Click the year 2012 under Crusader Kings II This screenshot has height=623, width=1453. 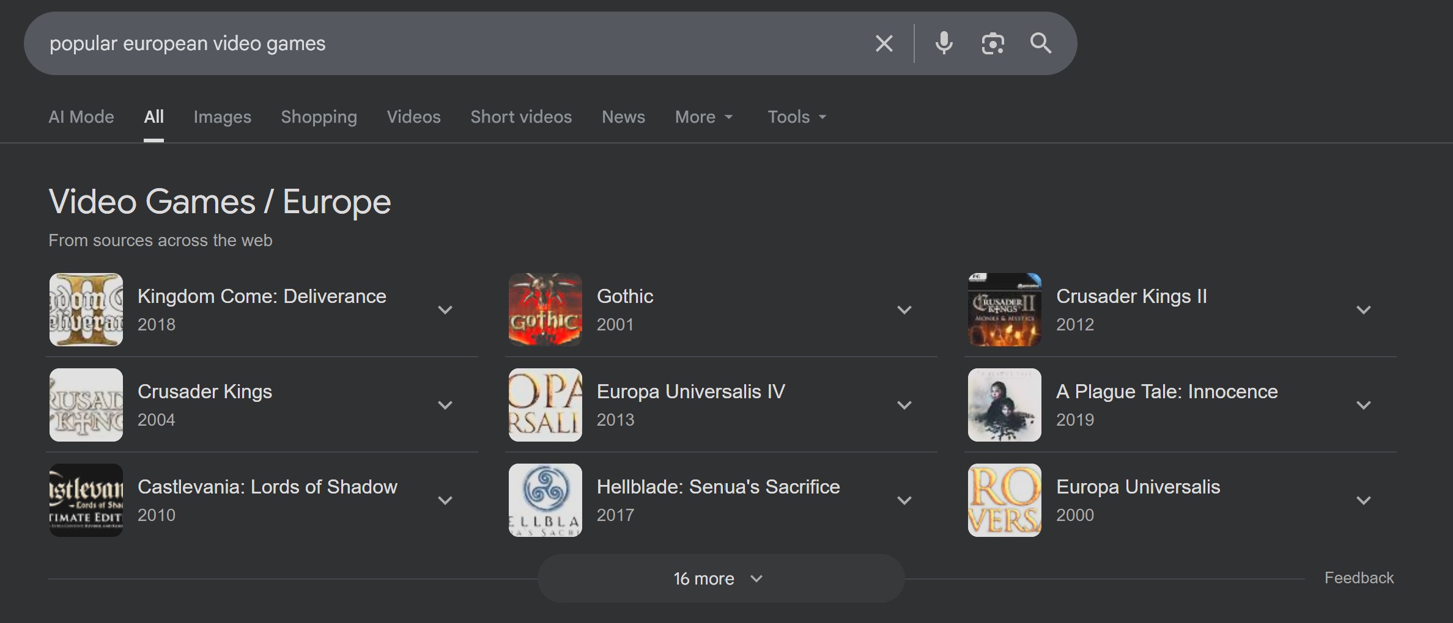pos(1075,324)
